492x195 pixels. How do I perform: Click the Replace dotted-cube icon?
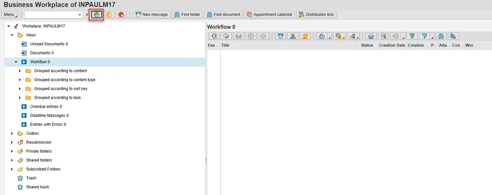click(x=263, y=36)
